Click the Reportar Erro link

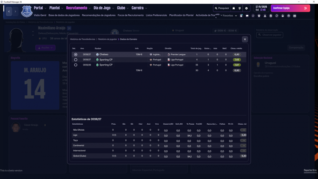click(x=310, y=170)
